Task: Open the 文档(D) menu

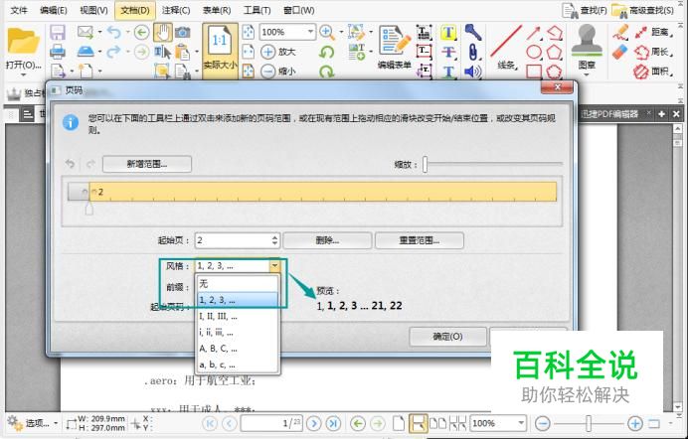Action: point(134,10)
